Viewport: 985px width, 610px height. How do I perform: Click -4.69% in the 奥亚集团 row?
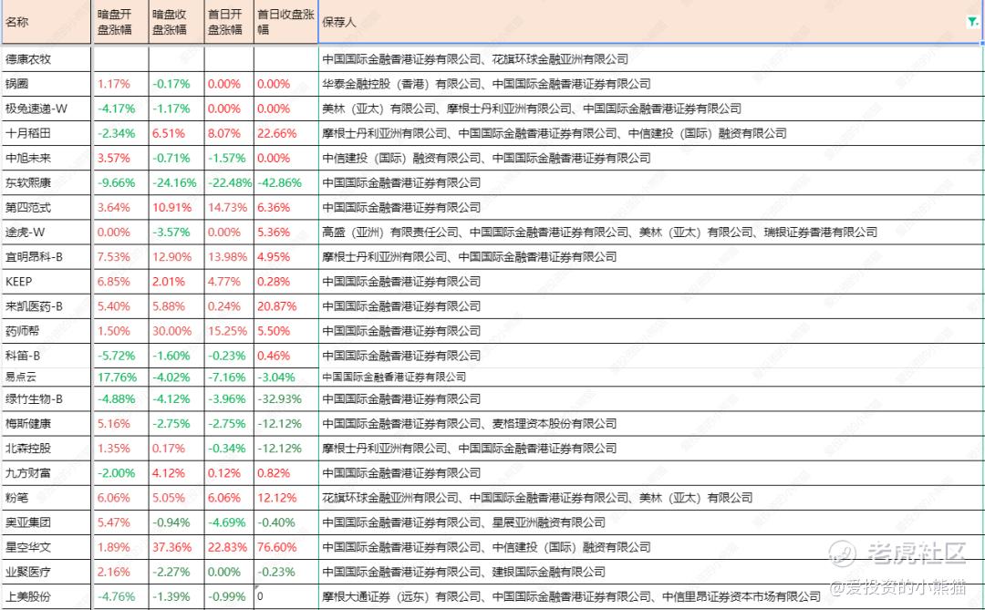coord(227,522)
